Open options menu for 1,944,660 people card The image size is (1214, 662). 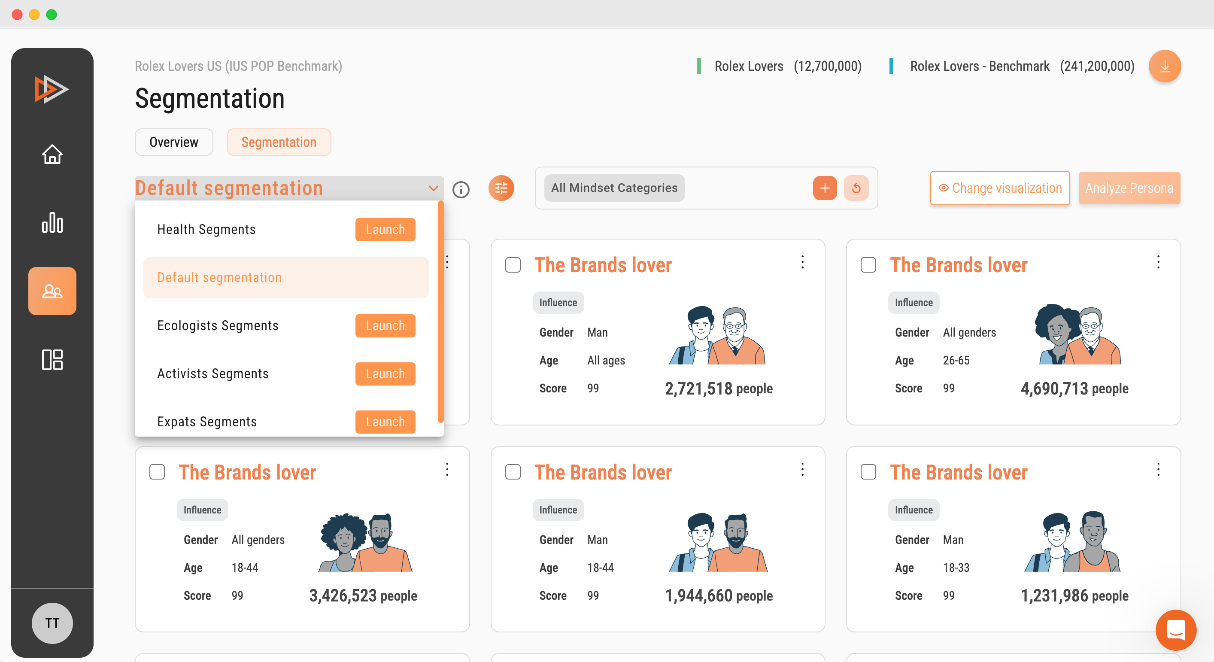tap(803, 469)
